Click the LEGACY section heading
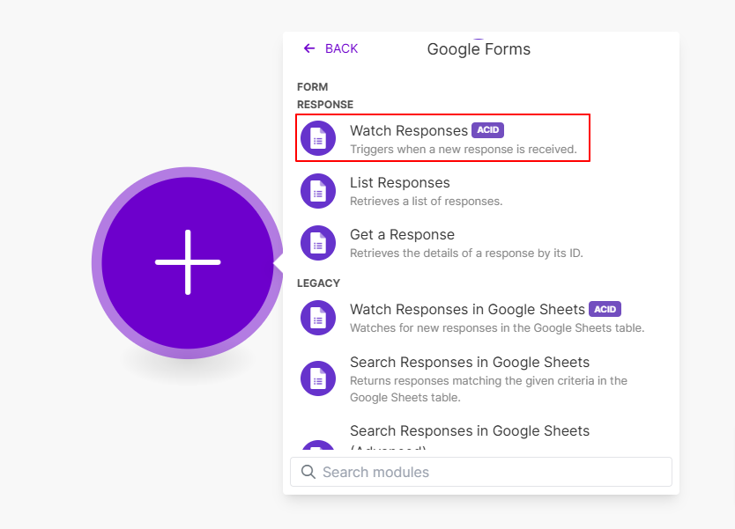This screenshot has width=735, height=529. tap(318, 283)
